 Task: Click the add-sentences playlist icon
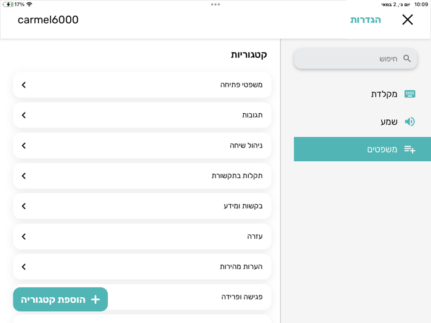tap(409, 150)
